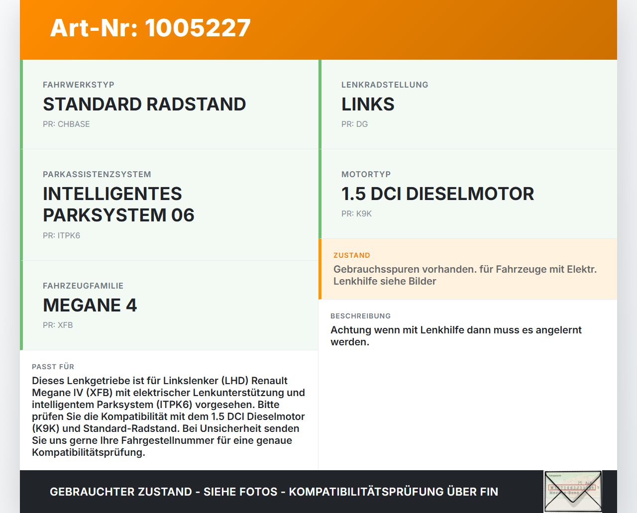Click the label 'FAHRWERKSTYP'
Viewport: 637px width, 513px height.
(79, 85)
